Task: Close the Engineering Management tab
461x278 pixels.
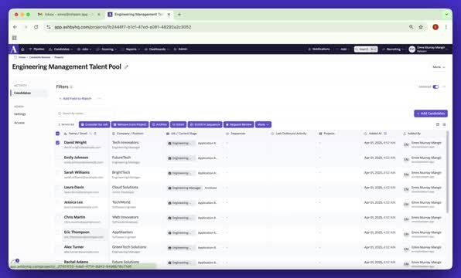Action: (169, 14)
